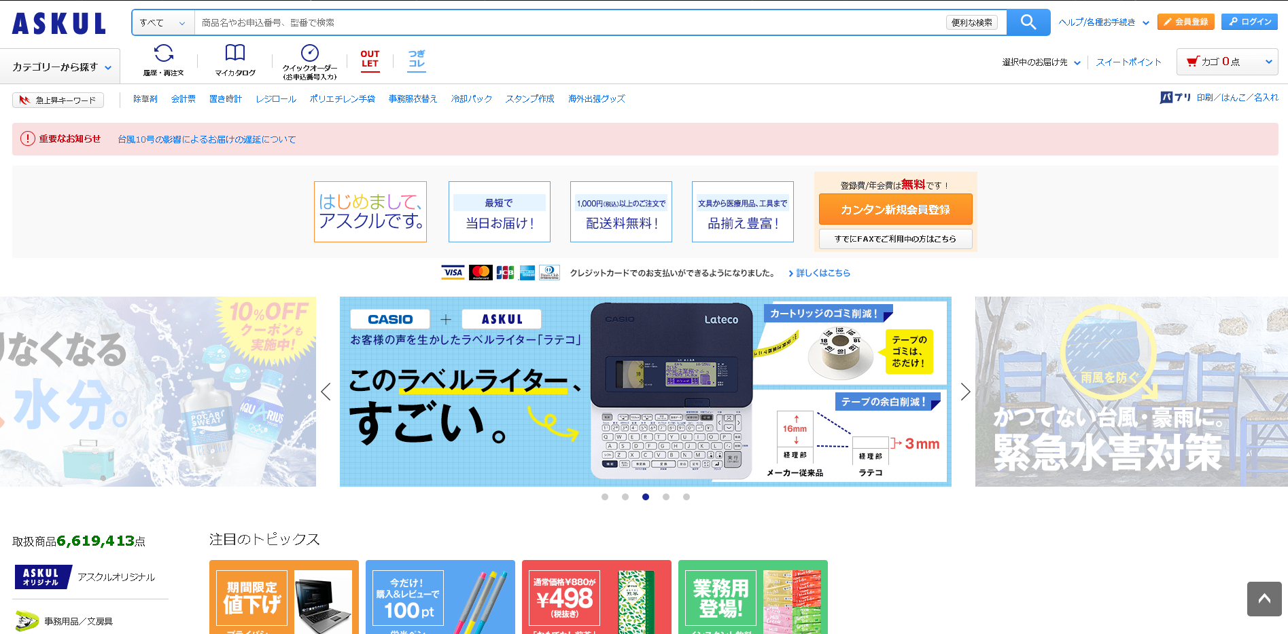Click the 急上昇キーワード trending icon button
Image resolution: width=1288 pixels, height=634 pixels.
click(x=58, y=100)
